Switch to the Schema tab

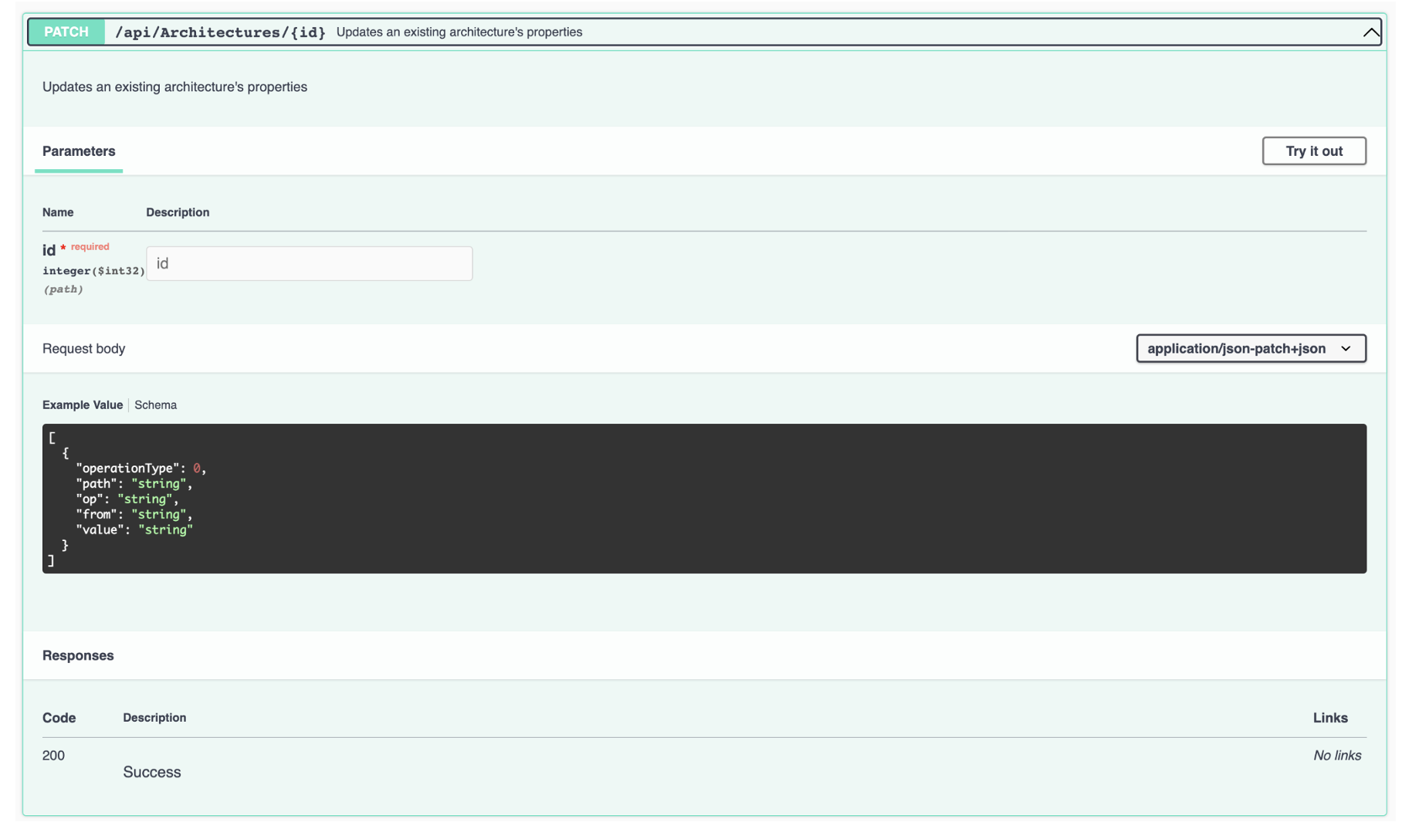point(155,404)
